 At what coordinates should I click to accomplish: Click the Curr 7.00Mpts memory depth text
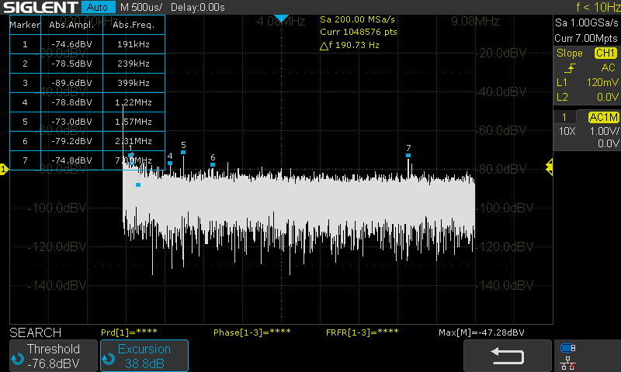tap(586, 38)
